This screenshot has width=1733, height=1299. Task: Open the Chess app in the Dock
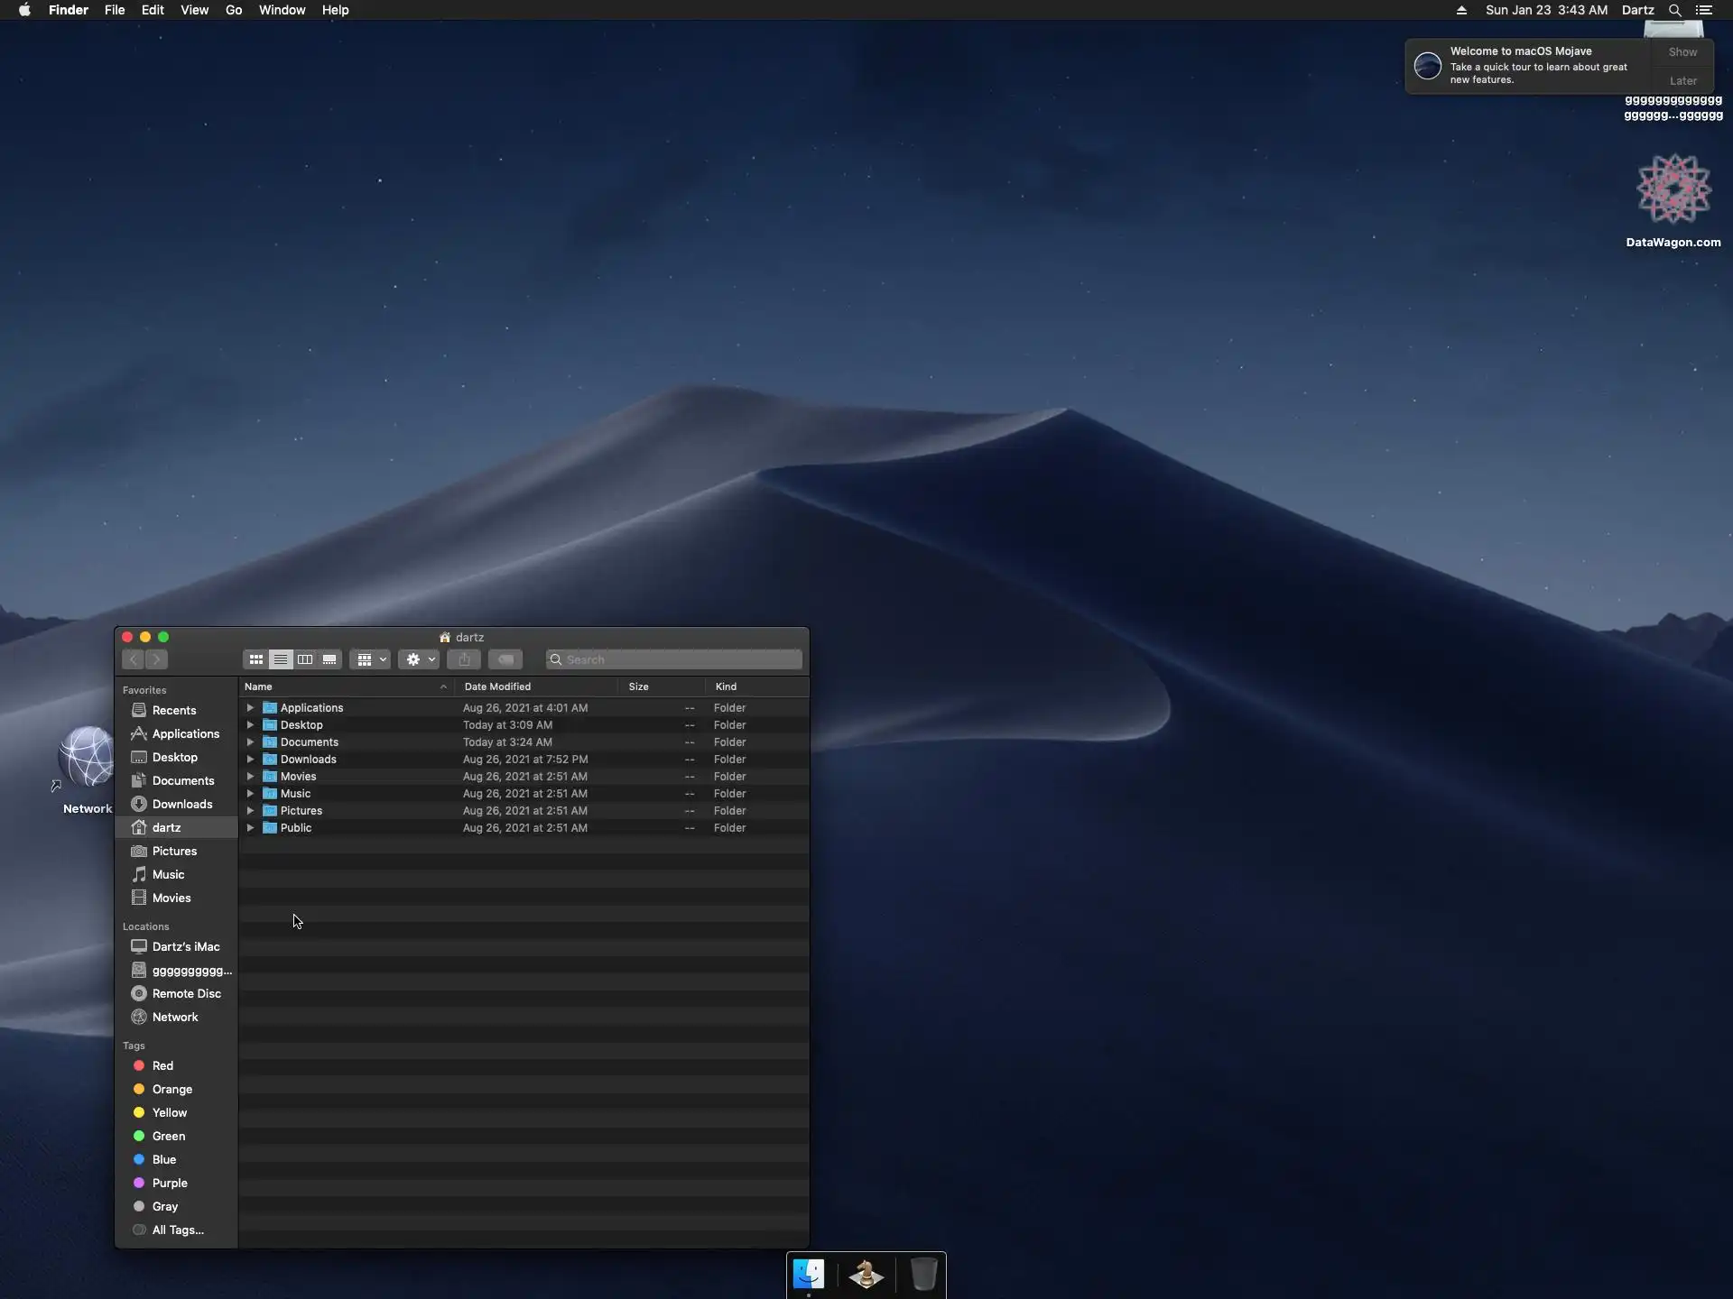pos(866,1274)
